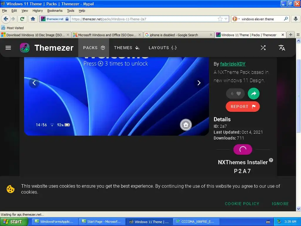Click the green share arrow button
Screen dimensions: 301x226
click(254, 94)
